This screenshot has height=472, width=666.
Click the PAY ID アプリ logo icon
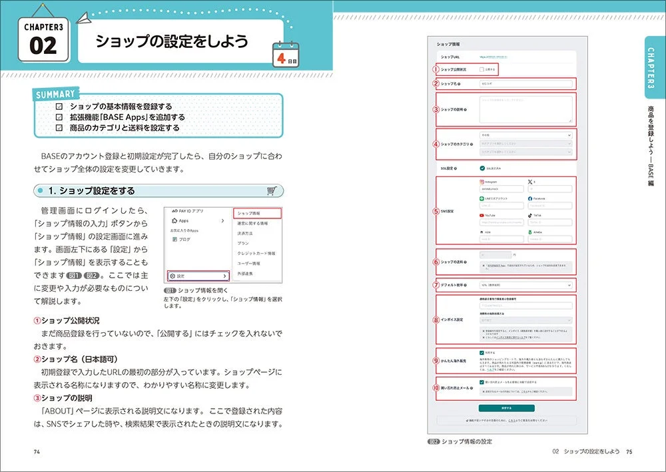tap(174, 210)
